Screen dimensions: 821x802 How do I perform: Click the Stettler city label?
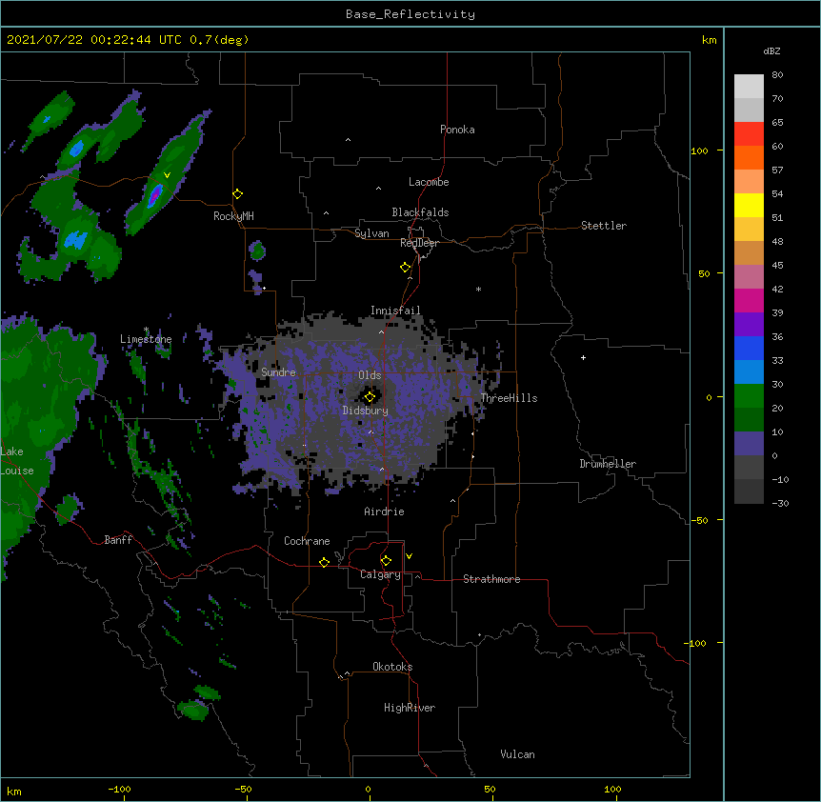point(604,226)
